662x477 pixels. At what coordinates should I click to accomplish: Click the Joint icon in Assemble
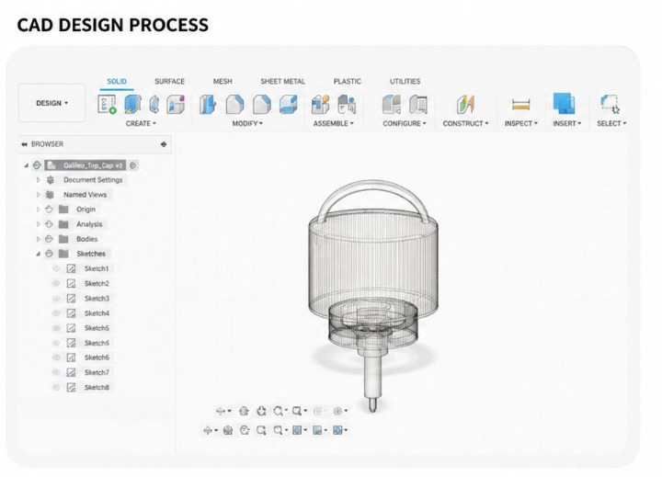coord(347,104)
